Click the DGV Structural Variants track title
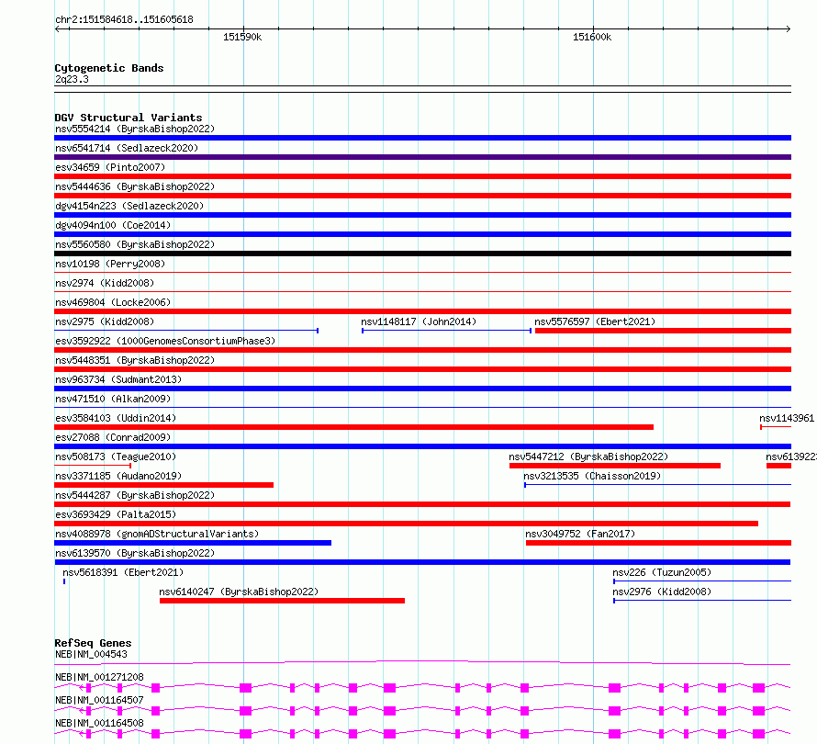 (129, 118)
